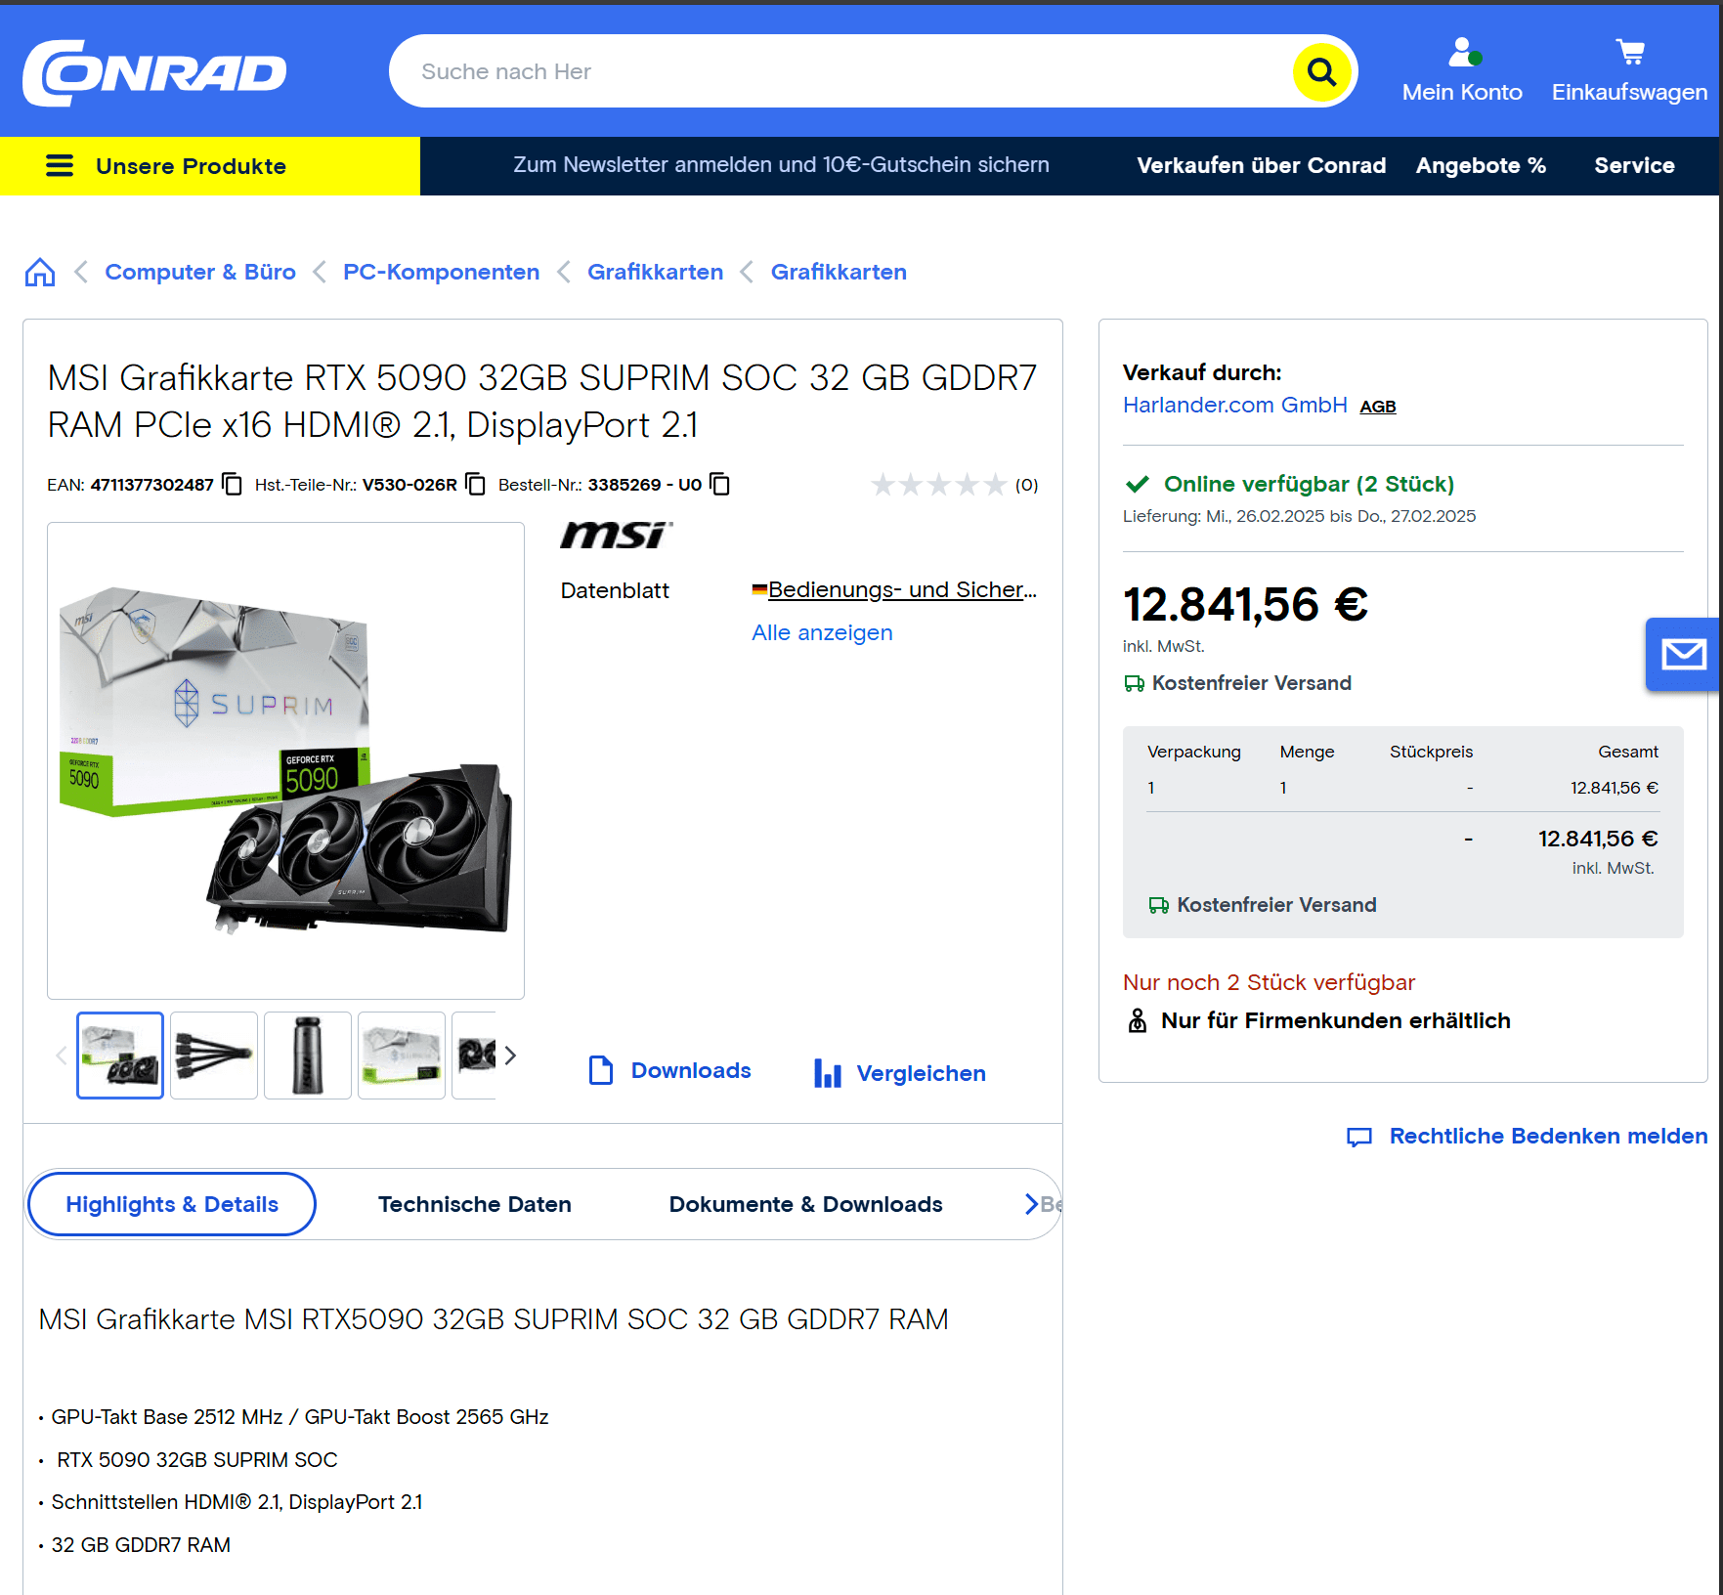Click the PC-Komponenten breadcrumb

coord(442,272)
